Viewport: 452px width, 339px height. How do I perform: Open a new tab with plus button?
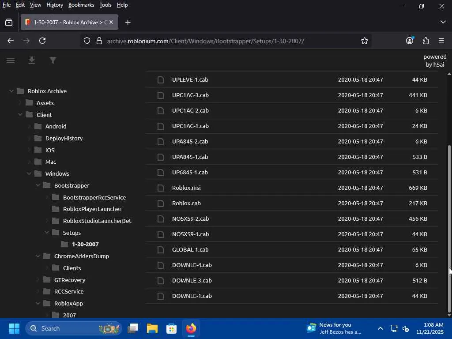tap(128, 22)
